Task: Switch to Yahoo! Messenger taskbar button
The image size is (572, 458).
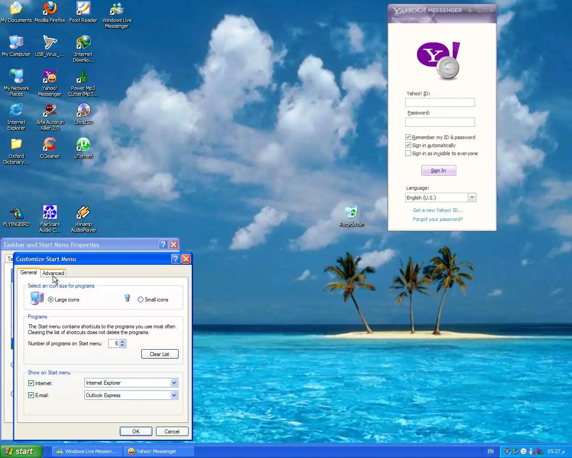Action: coord(159,451)
